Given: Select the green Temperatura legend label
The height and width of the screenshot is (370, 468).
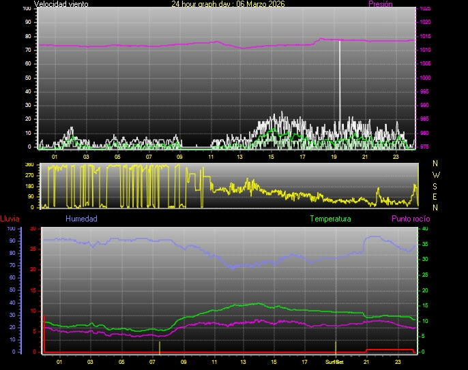Looking at the screenshot, I should [x=330, y=219].
